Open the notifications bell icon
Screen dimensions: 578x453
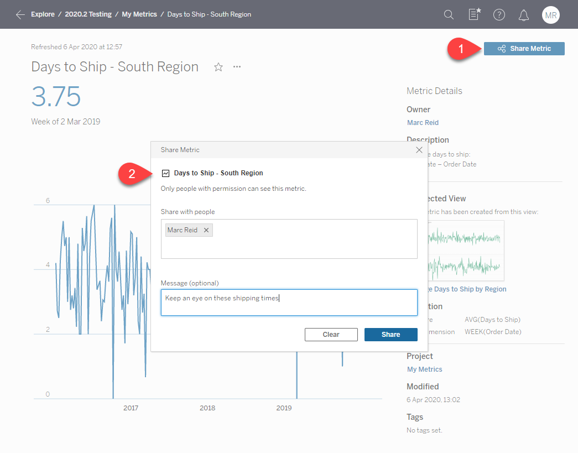pos(524,15)
